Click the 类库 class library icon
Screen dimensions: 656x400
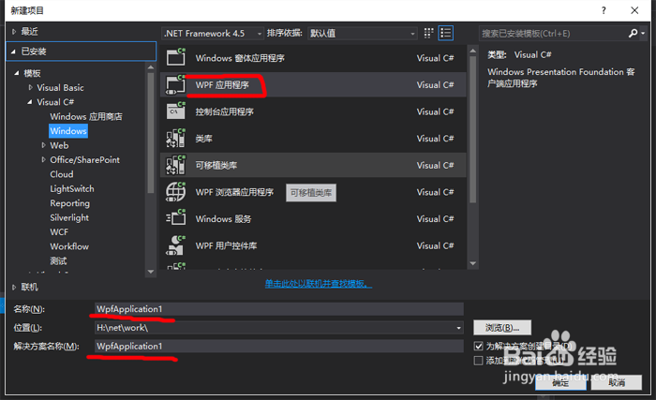point(176,138)
